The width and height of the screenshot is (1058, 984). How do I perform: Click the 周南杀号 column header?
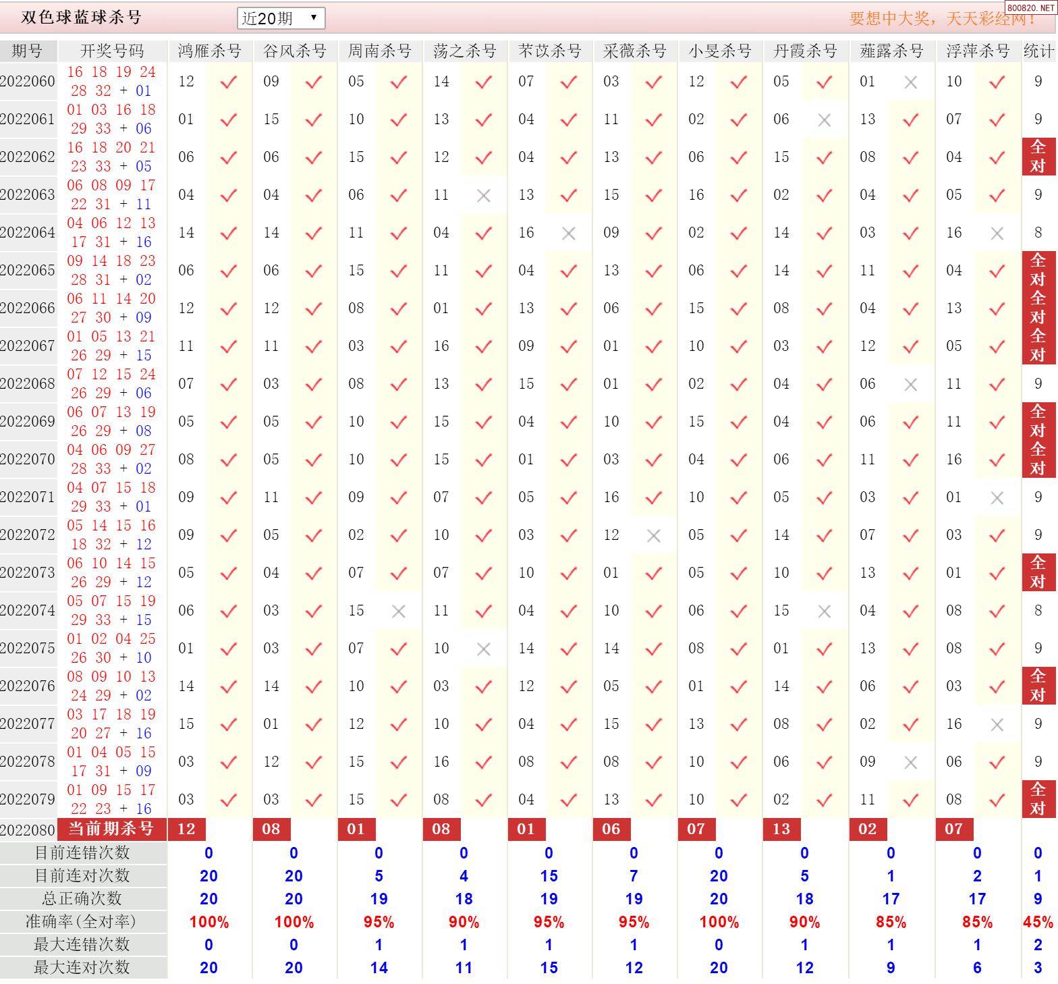tap(380, 51)
